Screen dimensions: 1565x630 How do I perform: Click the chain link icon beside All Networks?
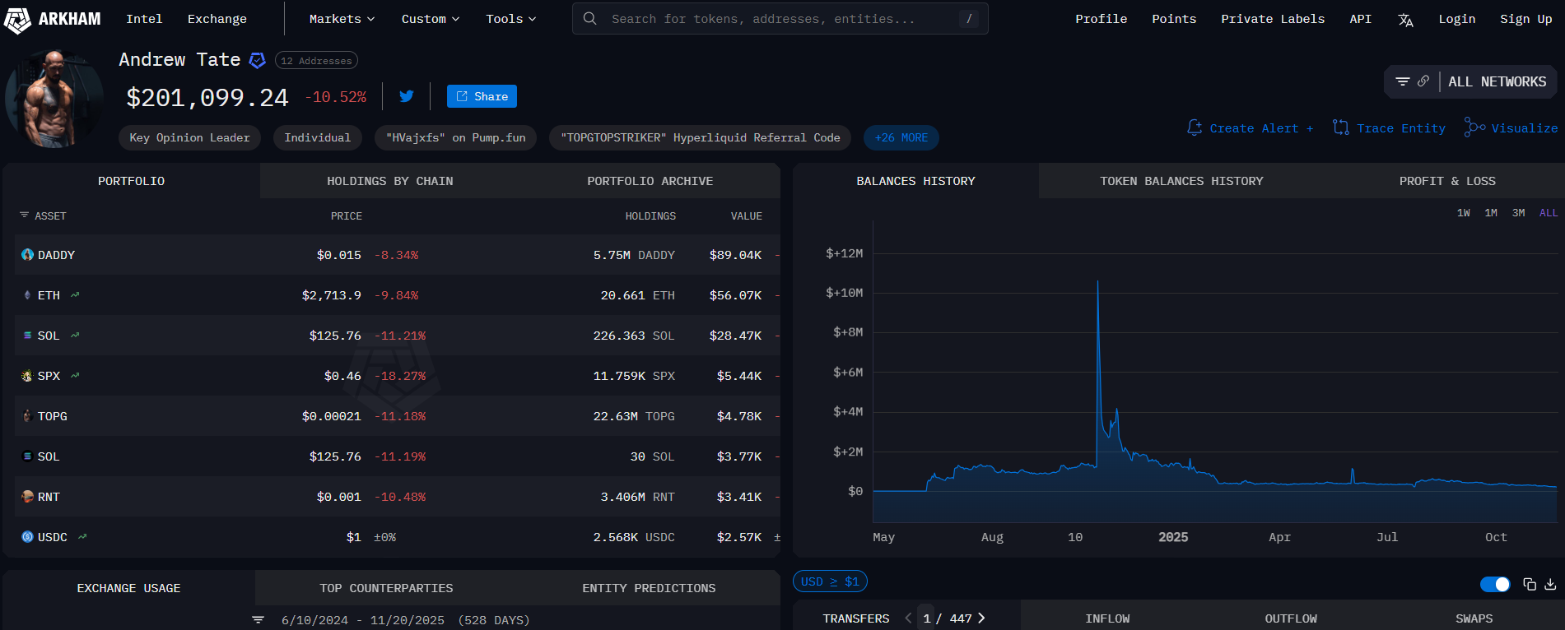pos(1423,81)
